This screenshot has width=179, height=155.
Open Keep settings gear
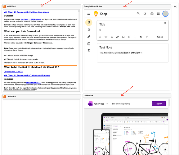point(152,14)
